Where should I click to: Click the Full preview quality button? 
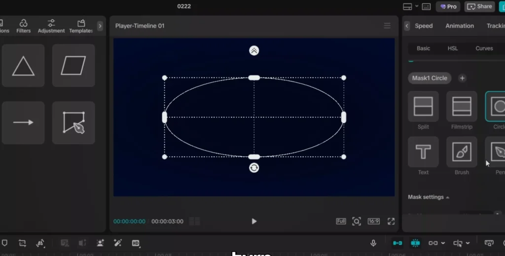[x=341, y=221]
